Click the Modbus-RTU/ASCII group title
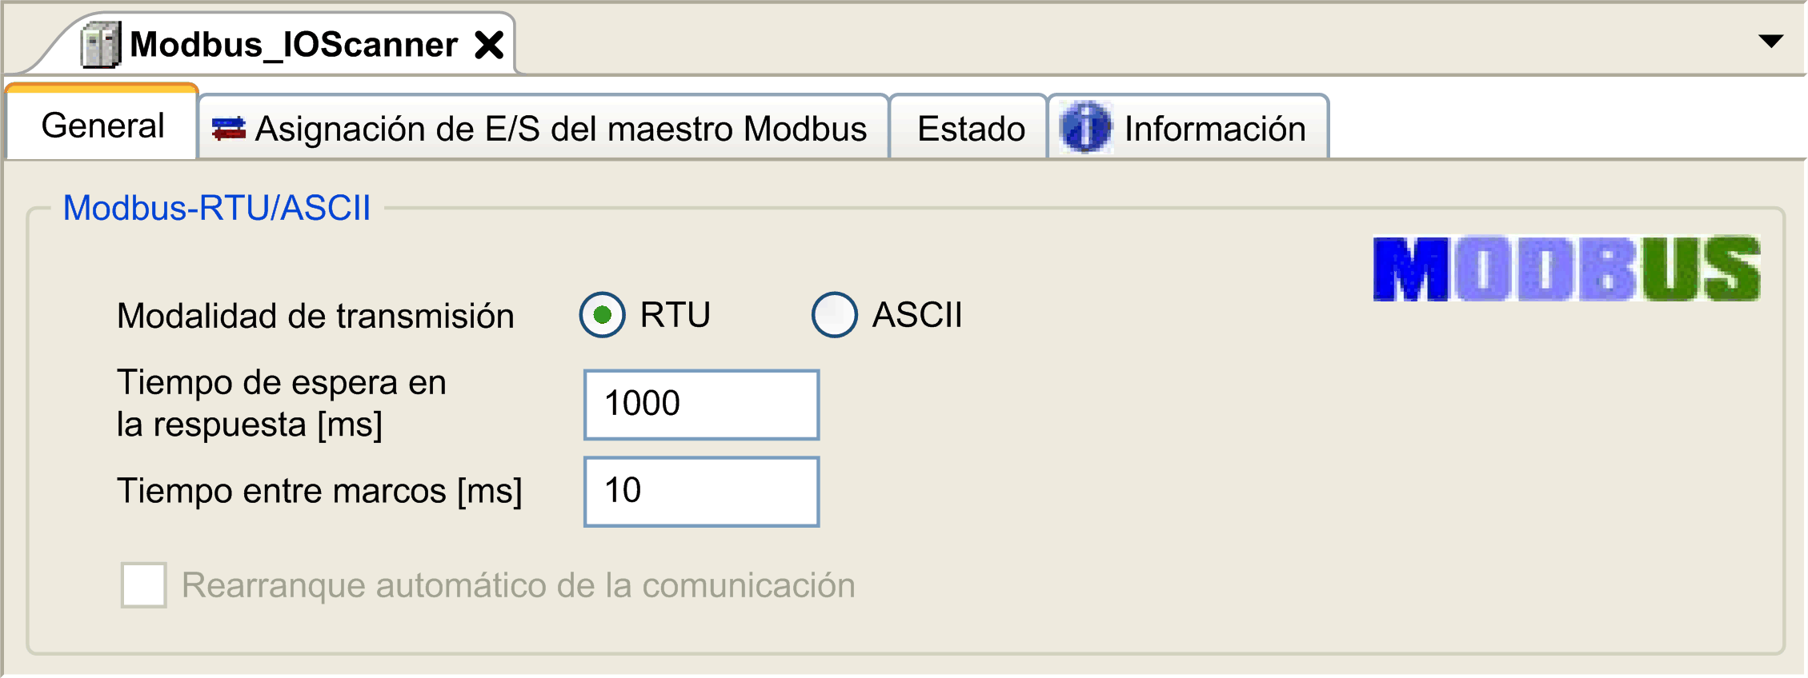Image resolution: width=1808 pixels, height=678 pixels. pos(216,208)
